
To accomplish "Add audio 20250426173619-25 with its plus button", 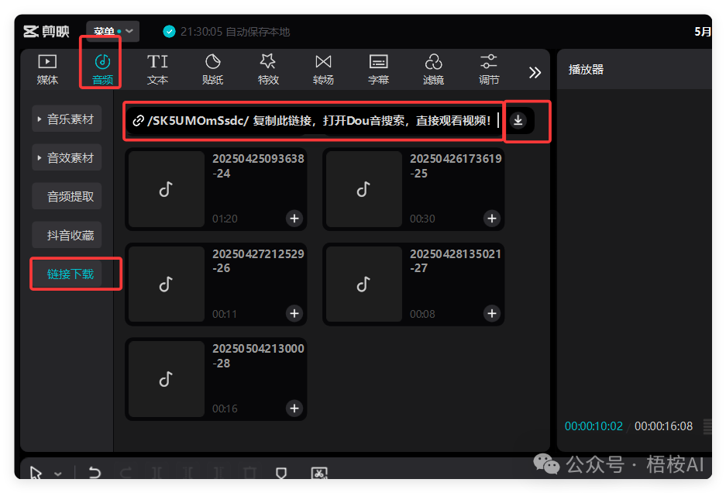I will point(492,219).
